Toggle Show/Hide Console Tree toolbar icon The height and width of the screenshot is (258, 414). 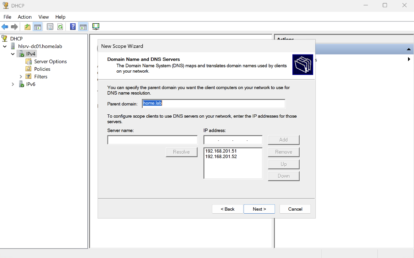tap(38, 27)
